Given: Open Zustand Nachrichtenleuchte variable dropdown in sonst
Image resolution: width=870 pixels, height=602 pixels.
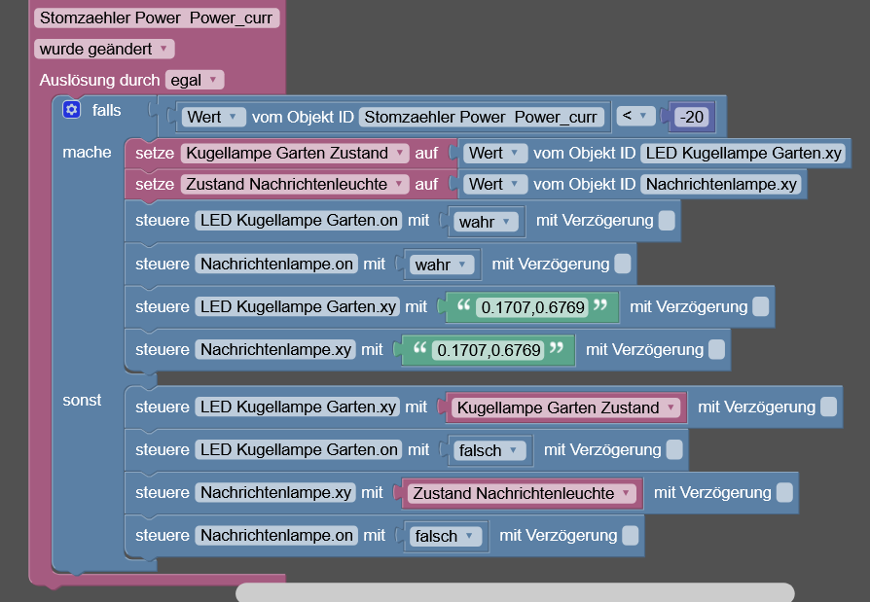Looking at the screenshot, I should (522, 493).
